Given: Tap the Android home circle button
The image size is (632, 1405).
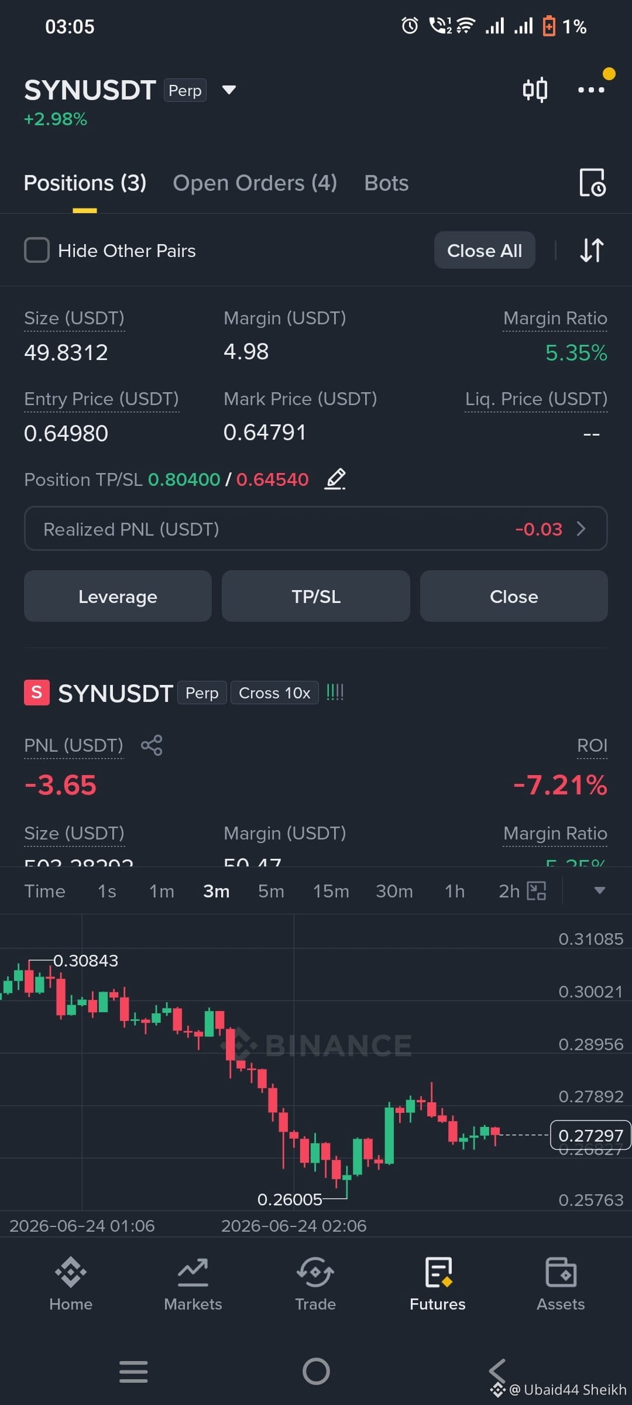Looking at the screenshot, I should click(x=316, y=1371).
